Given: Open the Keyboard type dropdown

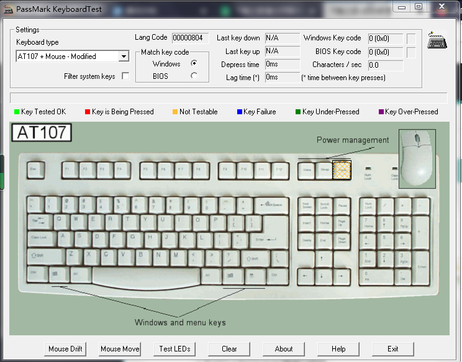Looking at the screenshot, I should [123, 57].
